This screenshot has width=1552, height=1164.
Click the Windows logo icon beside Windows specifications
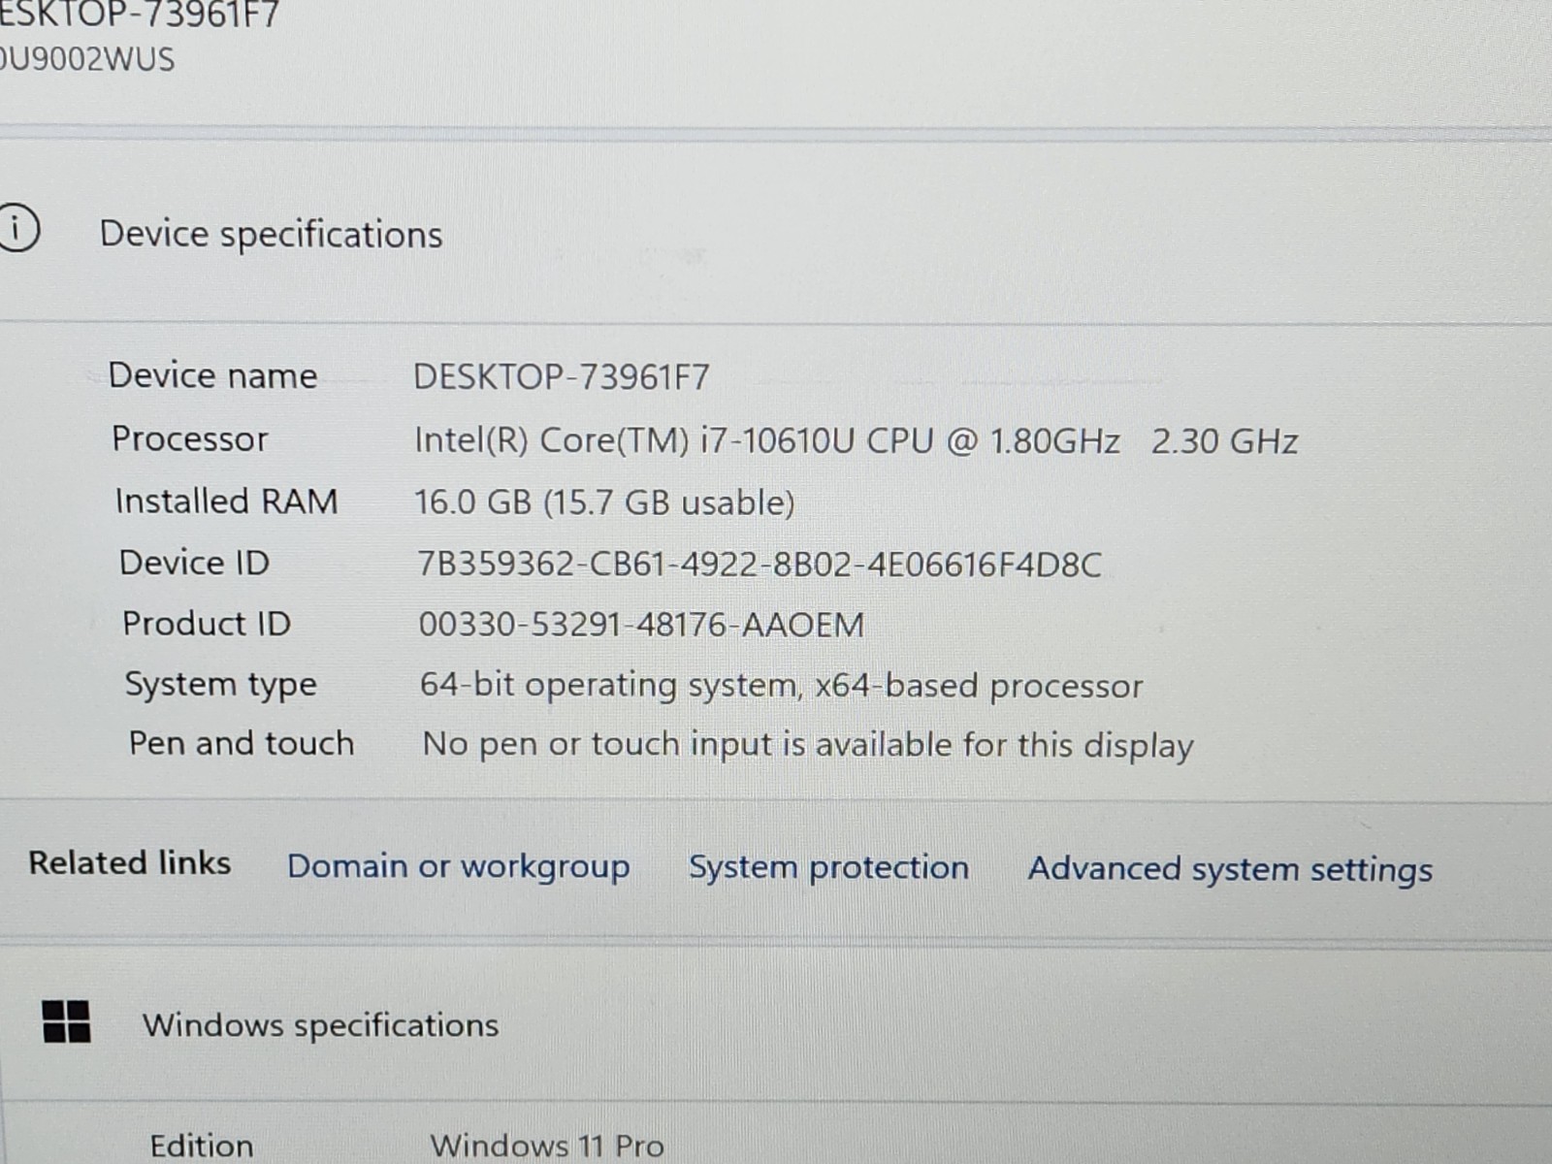pos(67,1022)
